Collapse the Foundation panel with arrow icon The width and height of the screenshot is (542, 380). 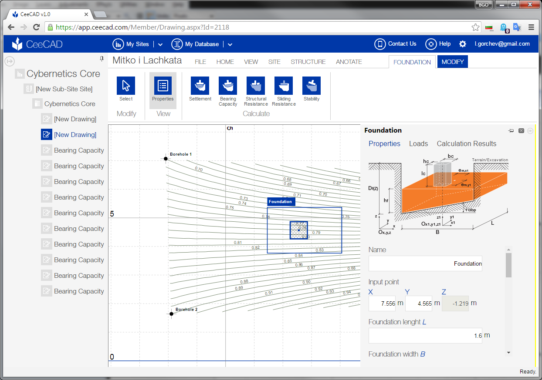[x=530, y=130]
